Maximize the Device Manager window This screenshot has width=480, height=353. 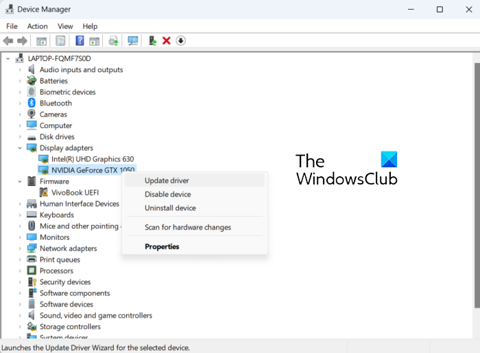(x=440, y=10)
